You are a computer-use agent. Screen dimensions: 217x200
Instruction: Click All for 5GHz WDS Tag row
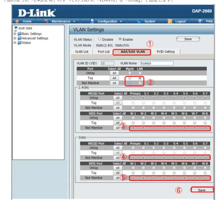(x=118, y=173)
